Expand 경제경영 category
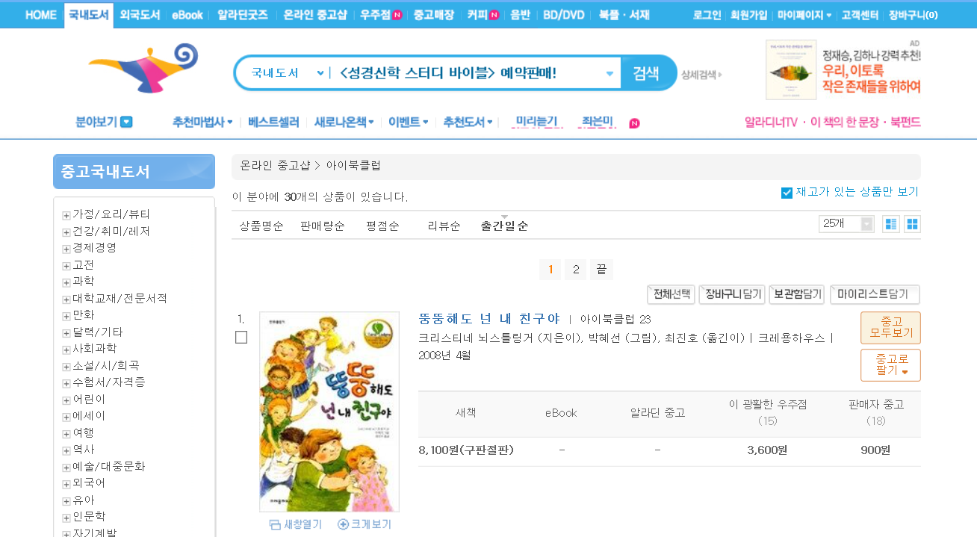This screenshot has height=537, width=977. click(x=66, y=249)
